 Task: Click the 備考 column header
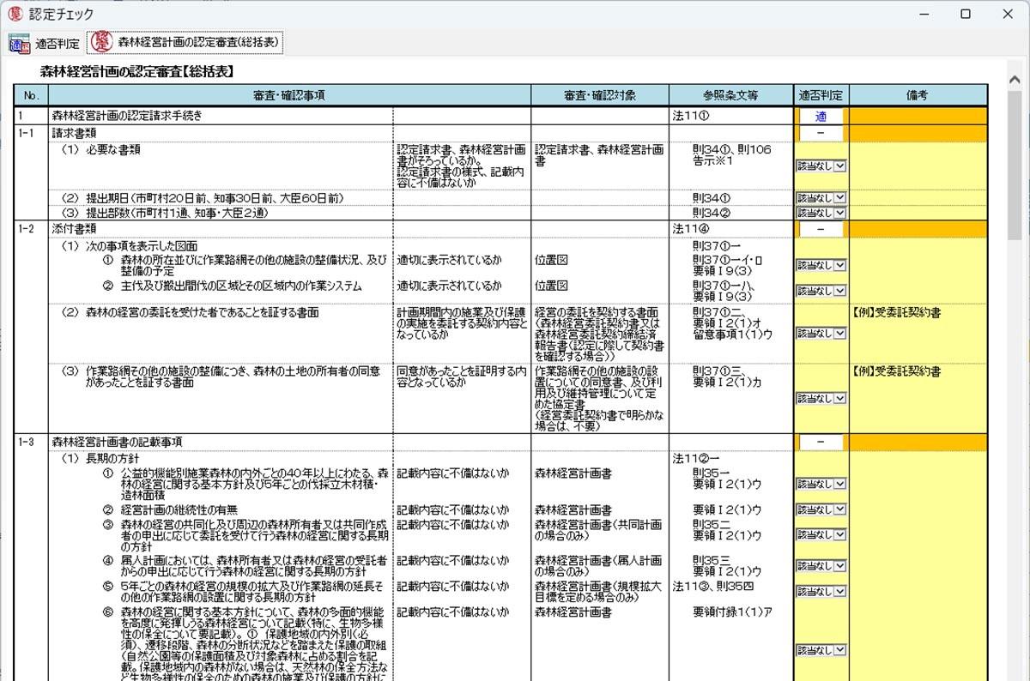pos(918,95)
